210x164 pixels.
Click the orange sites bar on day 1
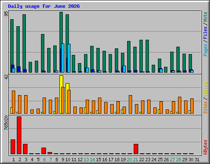pos(14,102)
